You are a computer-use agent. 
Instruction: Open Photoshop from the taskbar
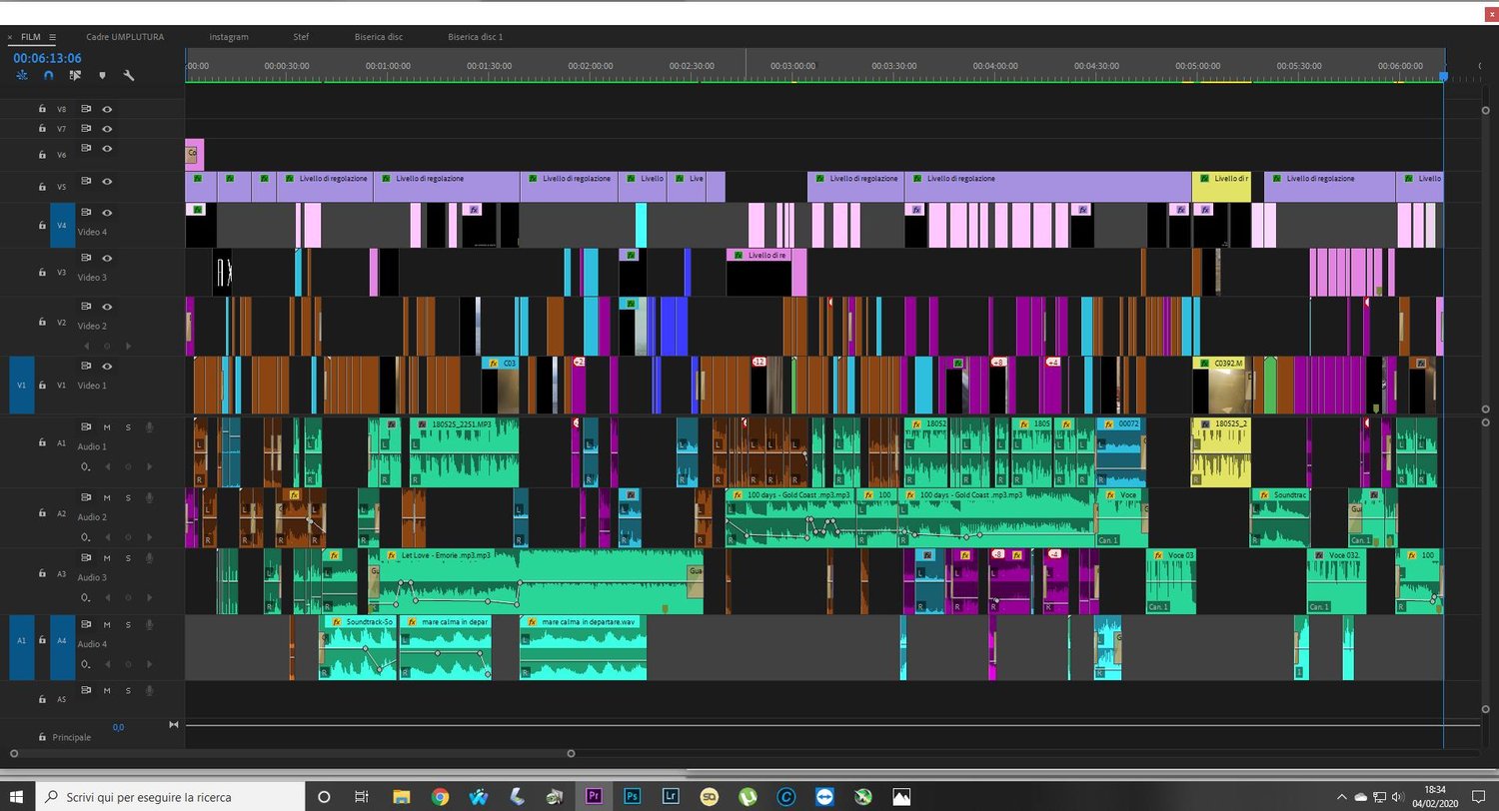(x=632, y=796)
